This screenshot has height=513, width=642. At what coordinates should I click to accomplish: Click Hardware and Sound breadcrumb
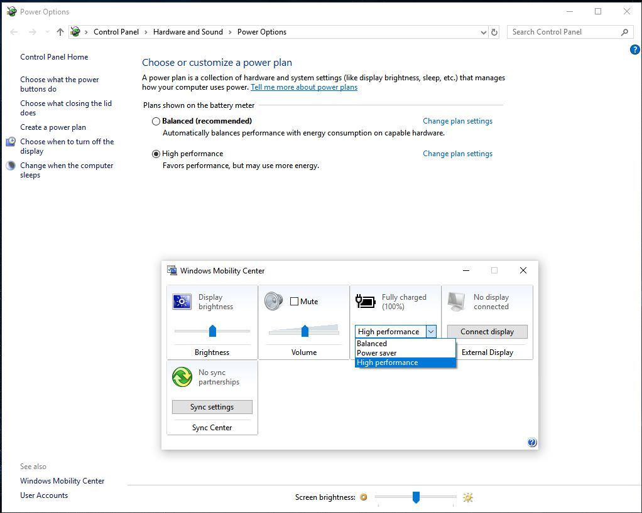click(188, 32)
